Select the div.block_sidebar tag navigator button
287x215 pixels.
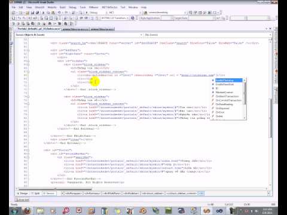(x=152, y=193)
